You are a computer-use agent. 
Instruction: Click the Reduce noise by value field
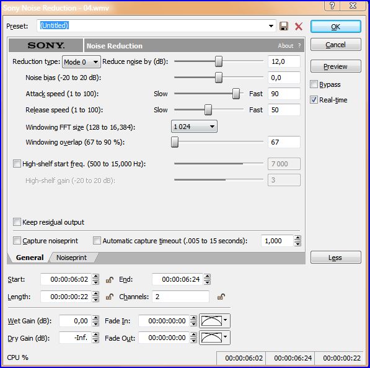[x=284, y=61]
